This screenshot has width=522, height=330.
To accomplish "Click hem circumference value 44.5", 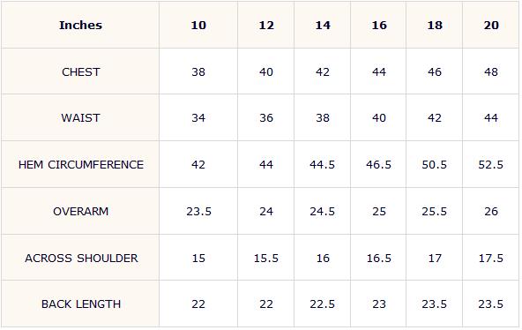I will point(322,164).
